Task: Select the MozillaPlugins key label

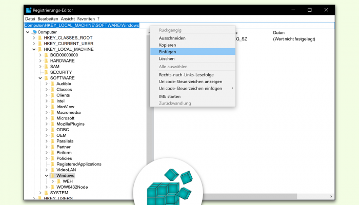Action: coord(70,124)
